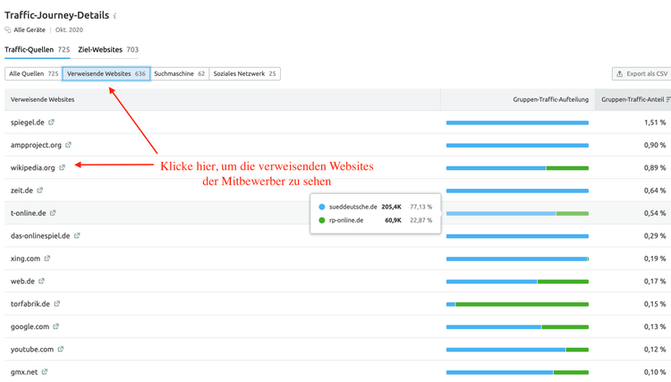Viewport: 671px width, 382px height.
Task: Click sort icon on Gruppen-Traffic-Anteil column
Action: click(x=668, y=99)
